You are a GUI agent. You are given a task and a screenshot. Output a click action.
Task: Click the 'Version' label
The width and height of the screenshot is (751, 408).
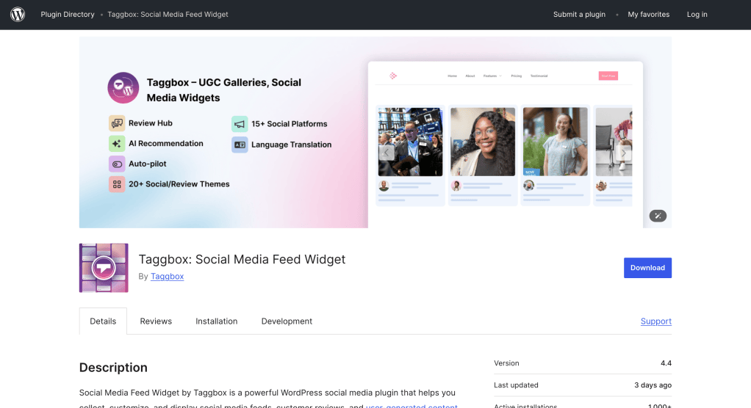(x=506, y=363)
